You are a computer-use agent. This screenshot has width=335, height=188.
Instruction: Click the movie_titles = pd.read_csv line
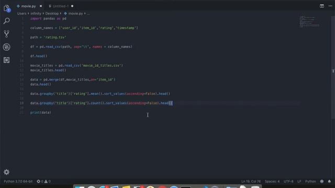coord(76,65)
